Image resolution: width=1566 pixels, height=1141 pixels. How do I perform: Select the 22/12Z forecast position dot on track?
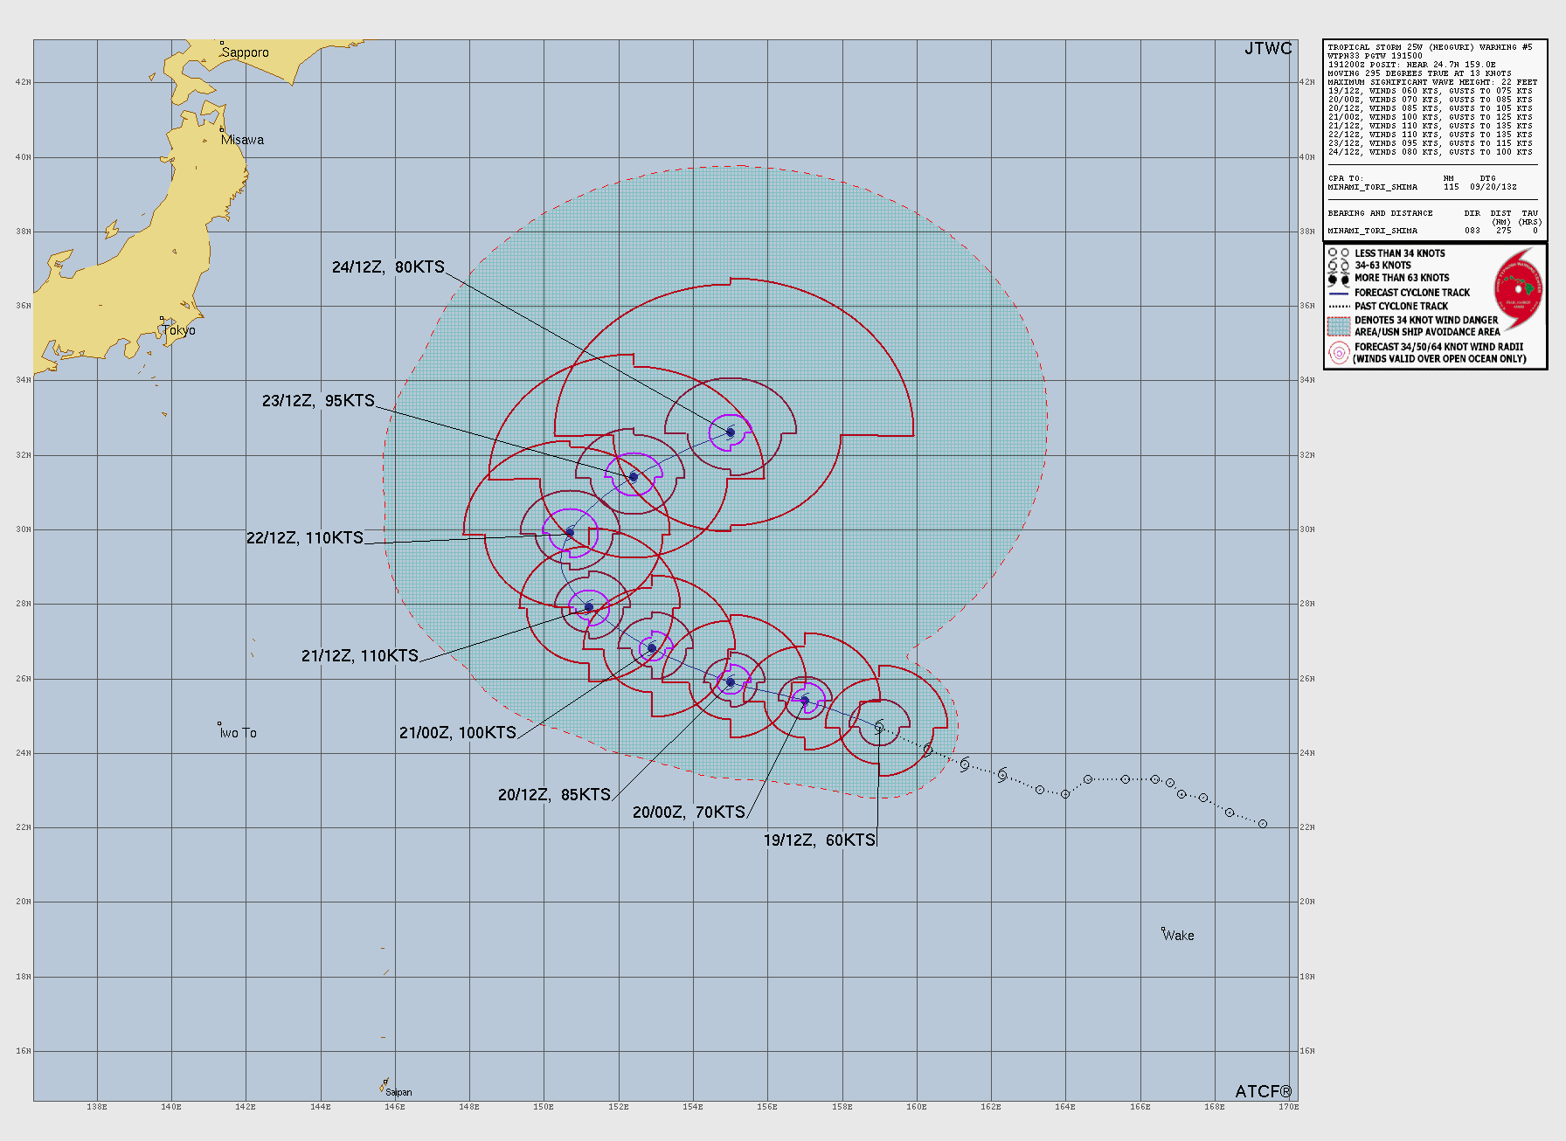(570, 532)
